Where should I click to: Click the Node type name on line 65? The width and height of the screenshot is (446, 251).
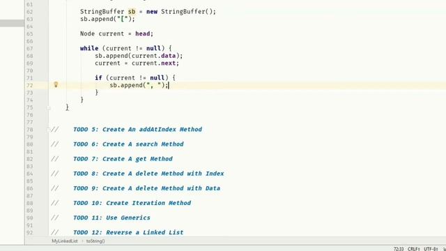[87, 33]
